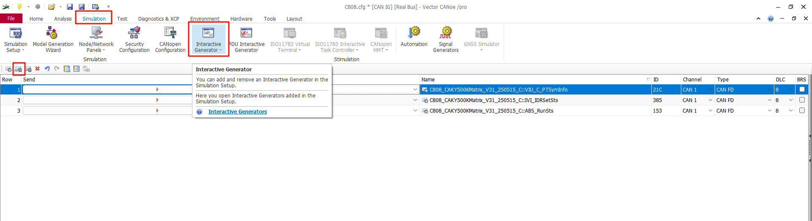Screen dimensions: 812x221
Task: Enable BRS checkbox for VIU_C_PTSymInfo row
Action: click(x=801, y=89)
